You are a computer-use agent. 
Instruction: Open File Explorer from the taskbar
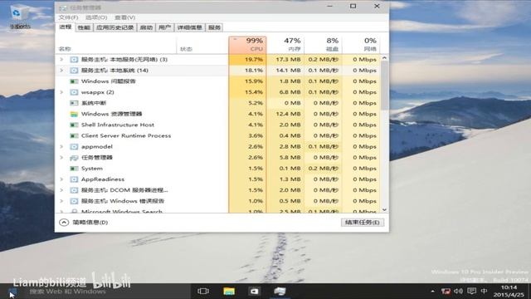tap(229, 292)
